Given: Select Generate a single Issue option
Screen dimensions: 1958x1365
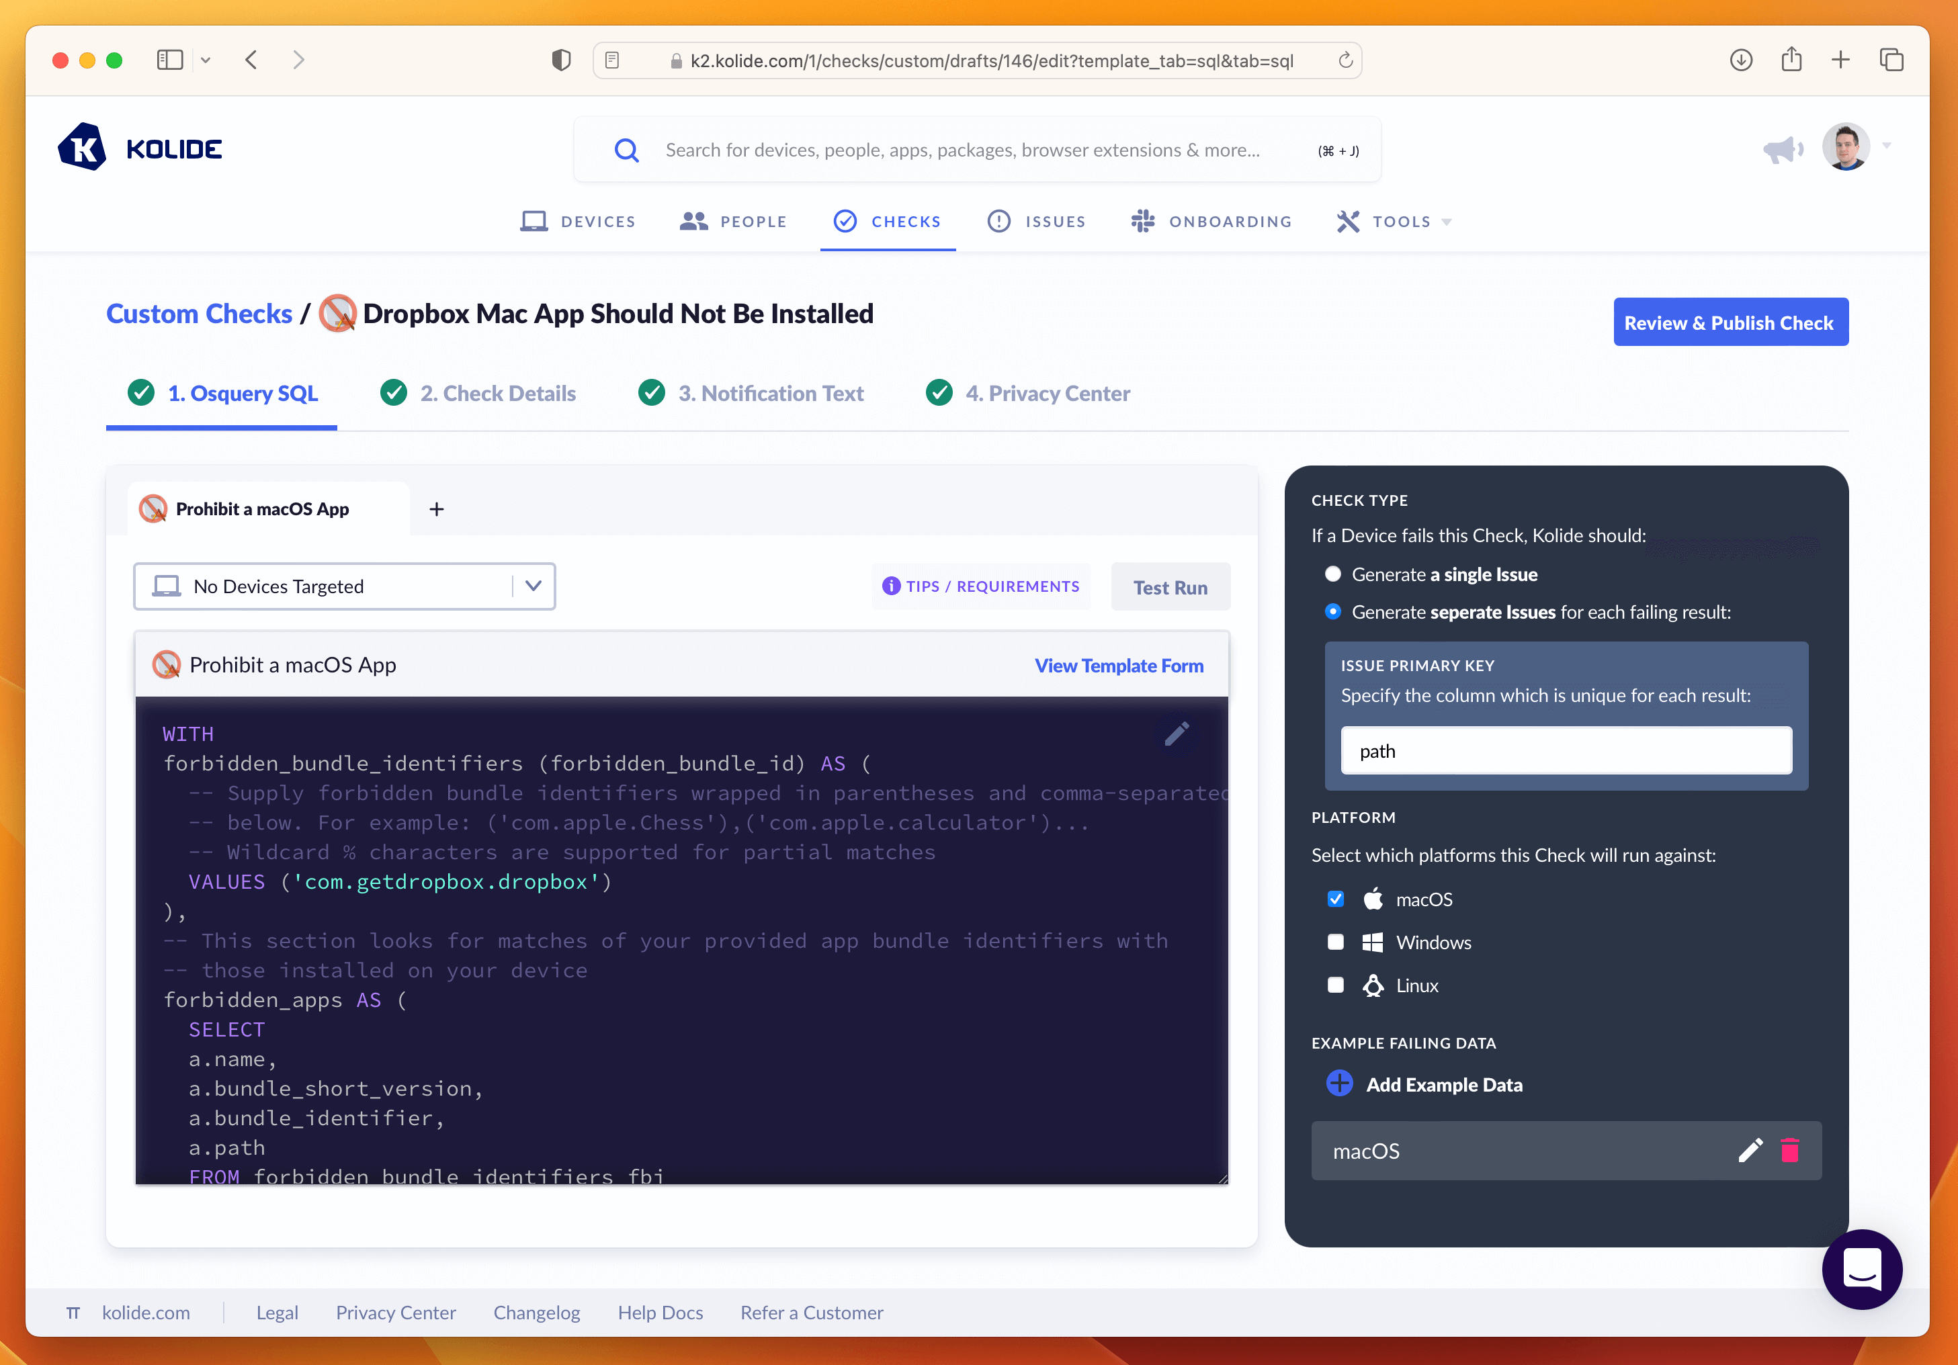Looking at the screenshot, I should (x=1333, y=574).
